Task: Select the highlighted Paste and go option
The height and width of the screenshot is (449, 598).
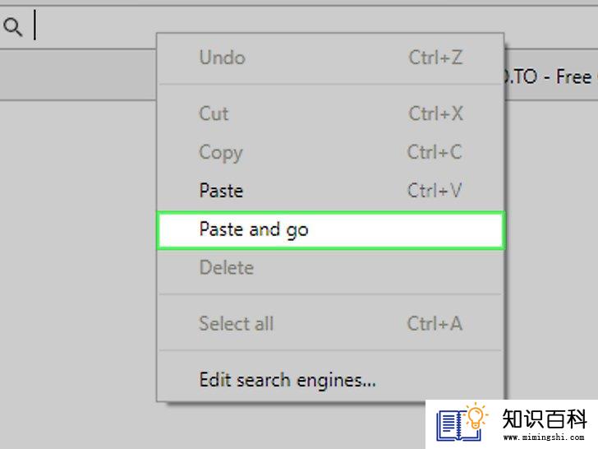Action: pos(331,230)
